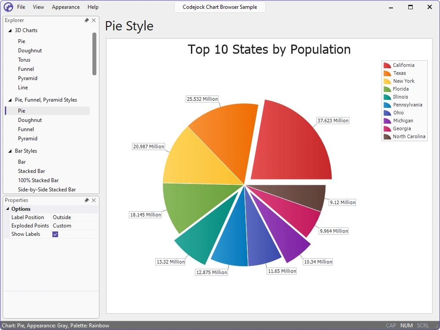Close the Explorer panel

[x=94, y=20]
